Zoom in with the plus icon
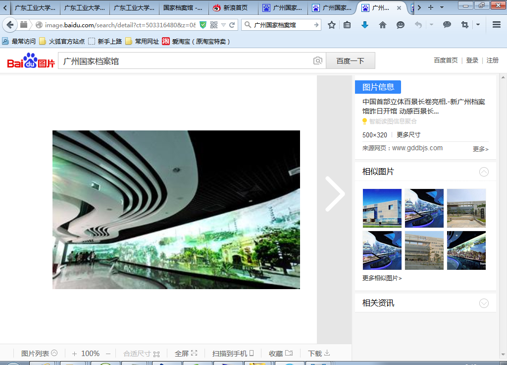The image size is (507, 365). 74,354
